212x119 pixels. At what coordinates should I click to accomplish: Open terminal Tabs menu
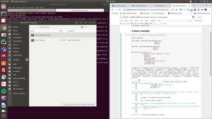37,7
